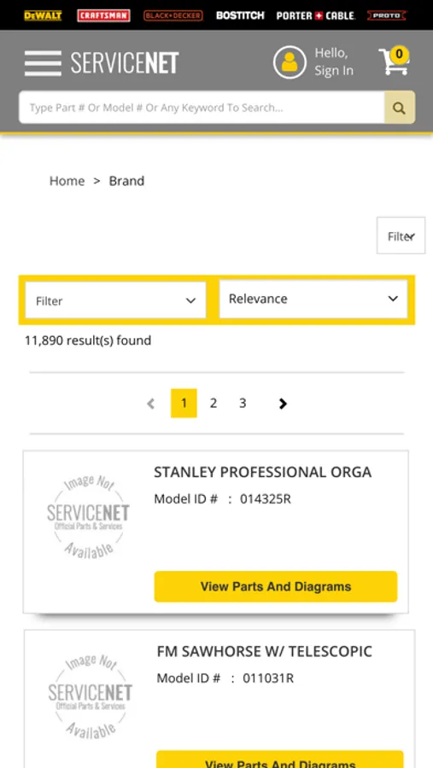View Parts And Diagrams for model 014325R

tap(276, 586)
